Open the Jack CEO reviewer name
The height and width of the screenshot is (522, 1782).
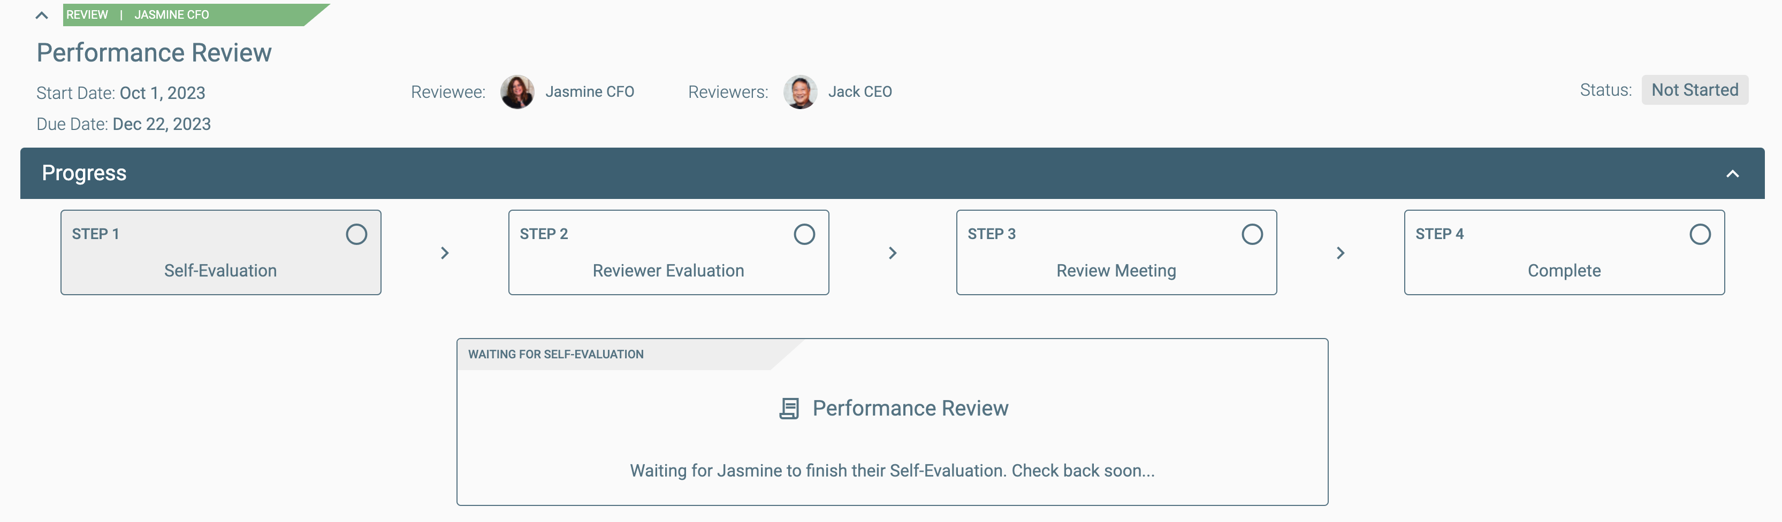coord(860,92)
